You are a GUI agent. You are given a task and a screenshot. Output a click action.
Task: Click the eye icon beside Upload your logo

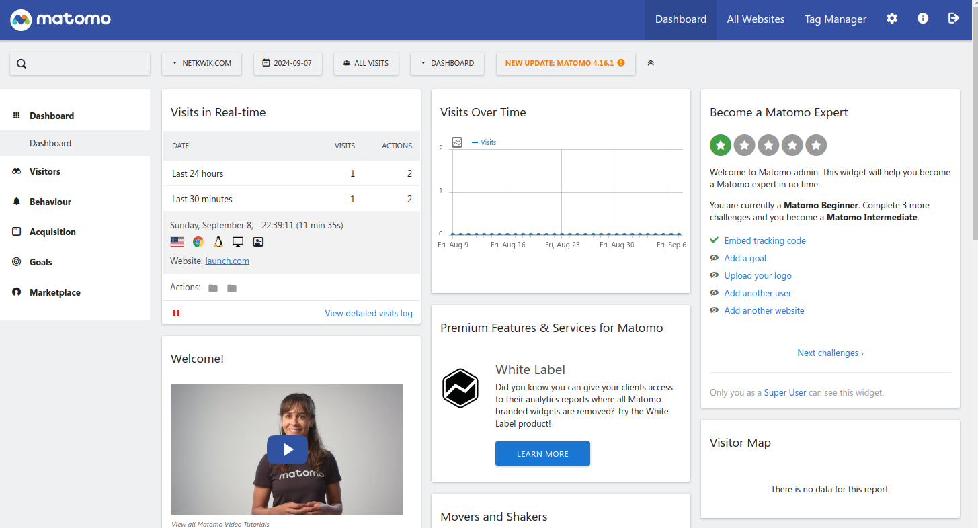click(x=714, y=275)
